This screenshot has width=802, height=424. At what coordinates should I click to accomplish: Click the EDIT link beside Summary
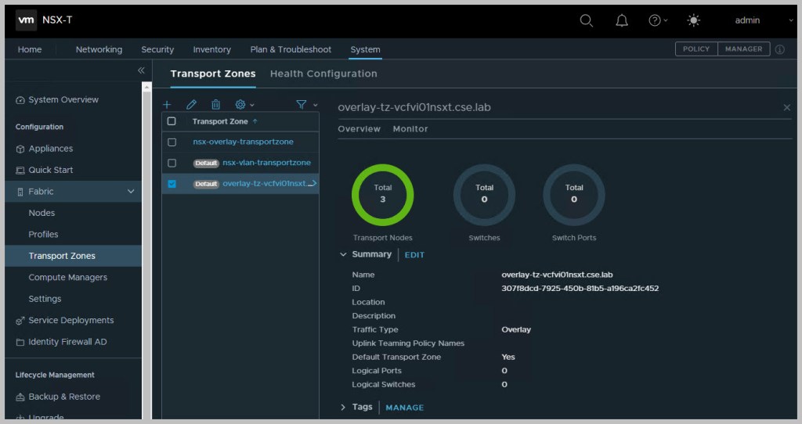coord(414,255)
